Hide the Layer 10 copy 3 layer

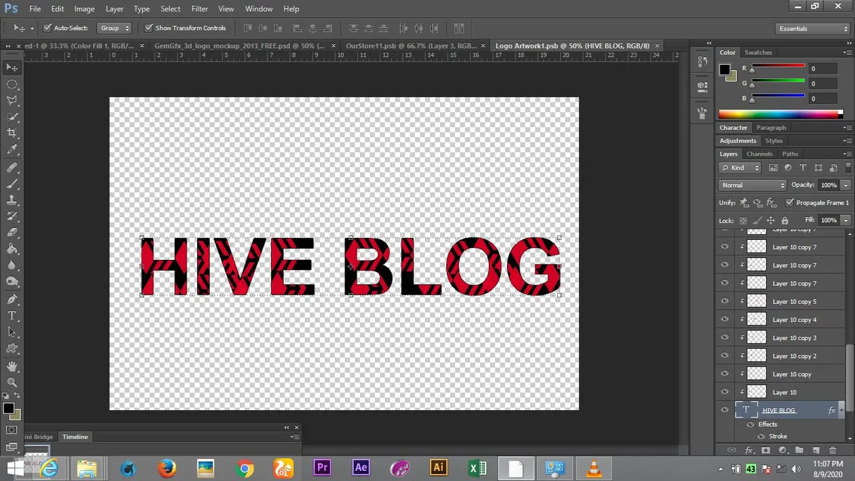pos(725,337)
